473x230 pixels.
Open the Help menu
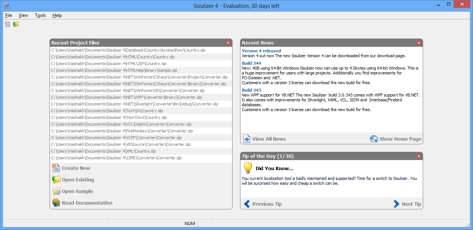click(57, 15)
